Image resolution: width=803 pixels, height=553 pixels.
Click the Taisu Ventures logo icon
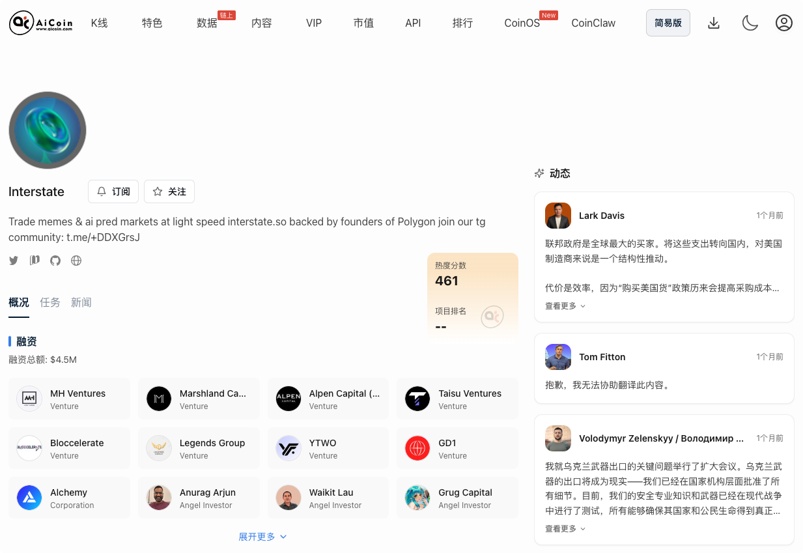(x=417, y=399)
